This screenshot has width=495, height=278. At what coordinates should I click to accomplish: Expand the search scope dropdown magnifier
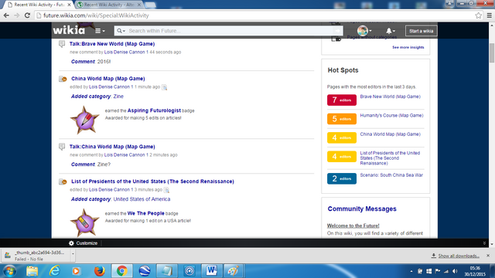[121, 31]
